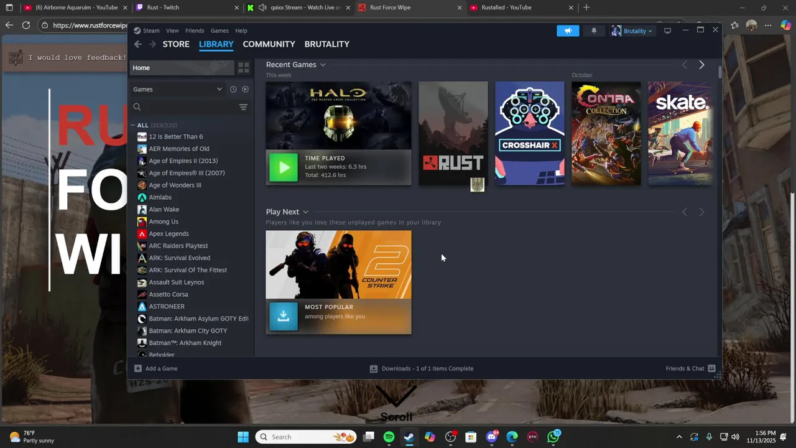The width and height of the screenshot is (796, 448).
Task: Click the library Home button
Action: pyautogui.click(x=182, y=68)
